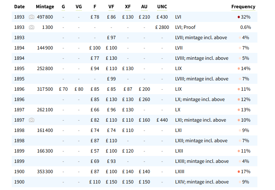This screenshot has width=275, height=190.
Task: Click camera icon for 1893 mintage 497800 row
Action: pyautogui.click(x=31, y=17)
